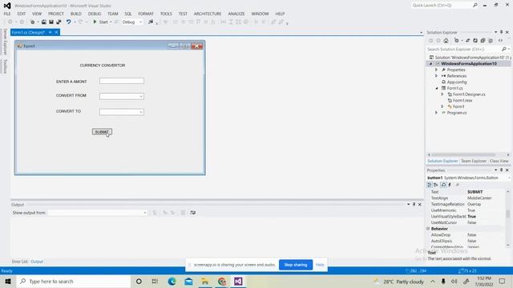Toggle word wrap in Output panel

(x=193, y=213)
